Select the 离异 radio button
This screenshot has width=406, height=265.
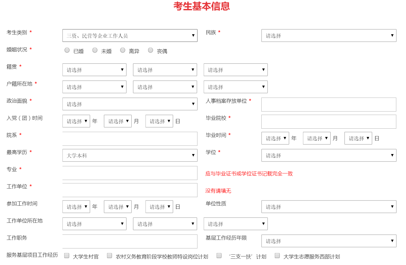click(x=123, y=50)
